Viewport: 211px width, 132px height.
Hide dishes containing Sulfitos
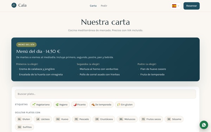[25, 127]
